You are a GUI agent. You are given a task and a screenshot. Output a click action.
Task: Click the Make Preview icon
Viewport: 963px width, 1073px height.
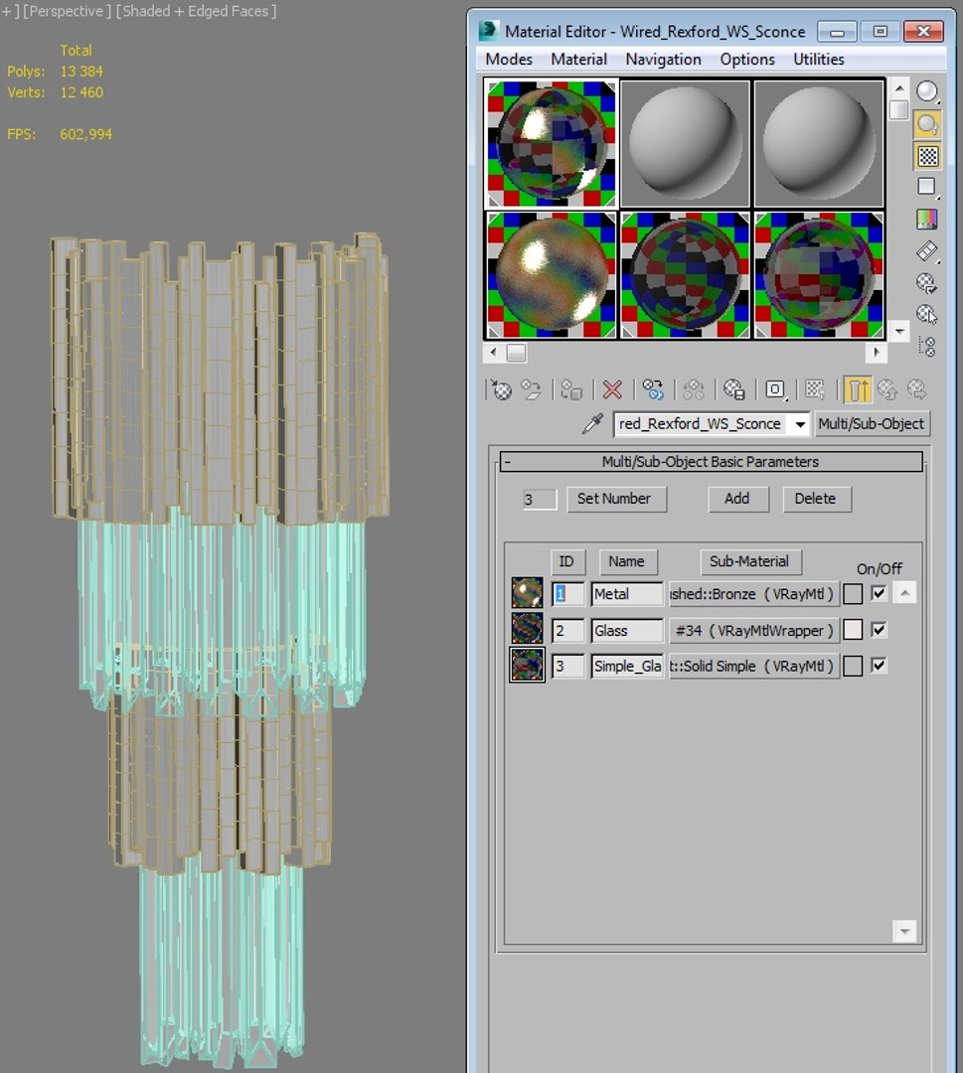click(x=927, y=251)
